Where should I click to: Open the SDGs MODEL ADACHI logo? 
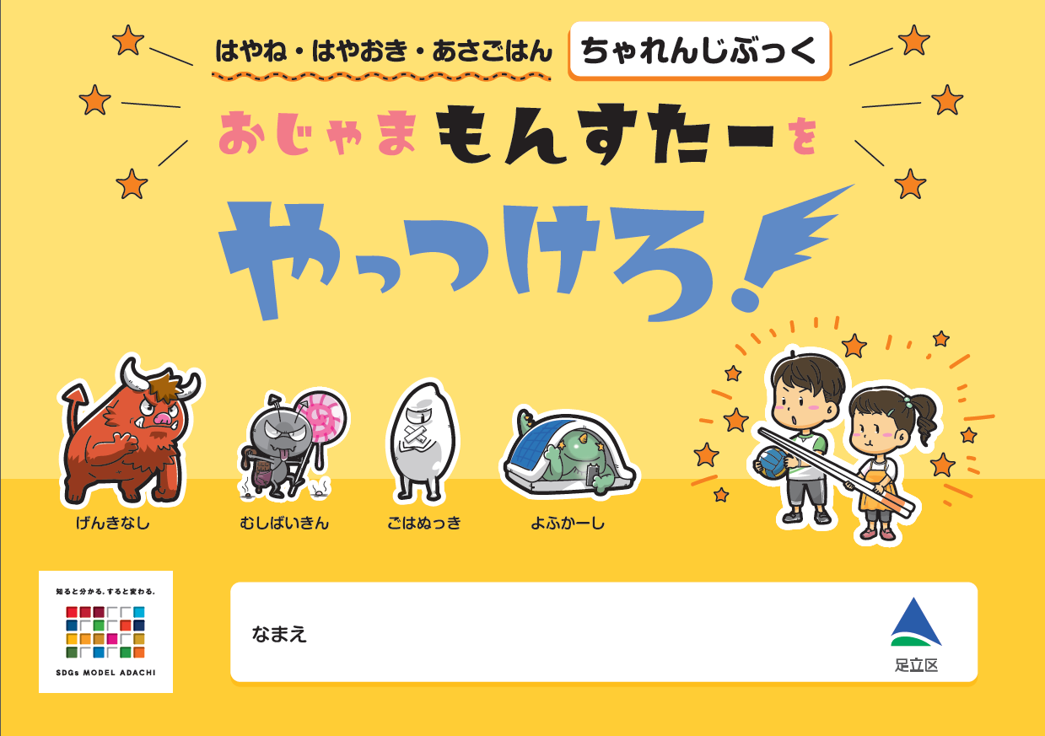click(105, 631)
